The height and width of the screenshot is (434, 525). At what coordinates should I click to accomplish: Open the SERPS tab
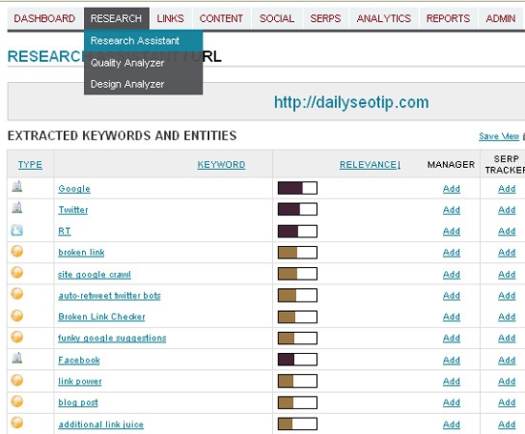(x=325, y=18)
